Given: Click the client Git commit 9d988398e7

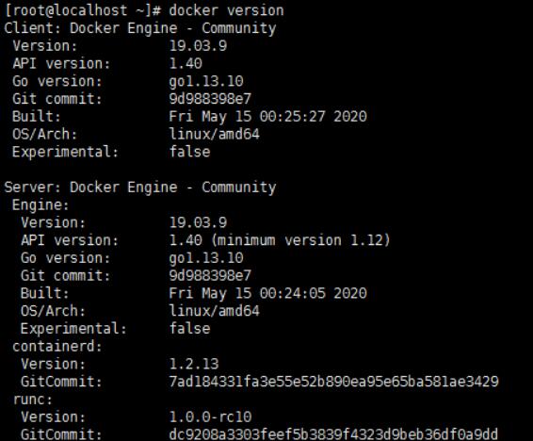Looking at the screenshot, I should coord(210,99).
